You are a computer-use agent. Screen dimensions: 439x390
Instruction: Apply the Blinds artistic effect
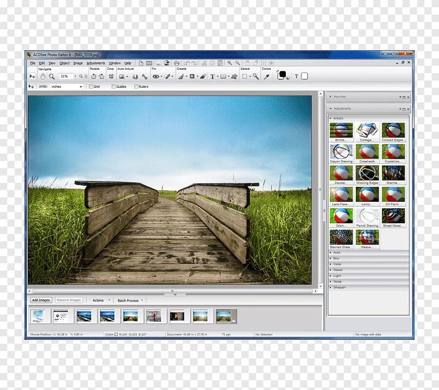(x=341, y=132)
